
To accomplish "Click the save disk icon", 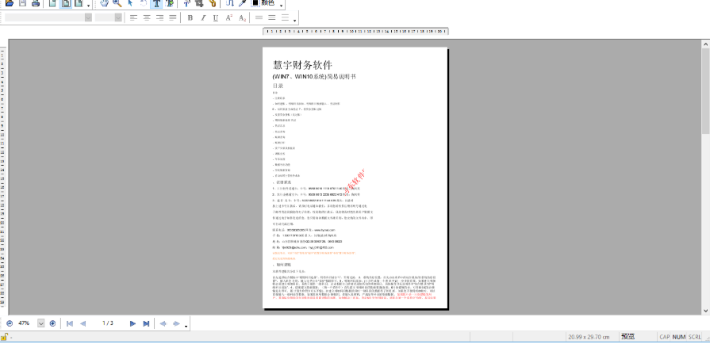I will coord(22,3).
